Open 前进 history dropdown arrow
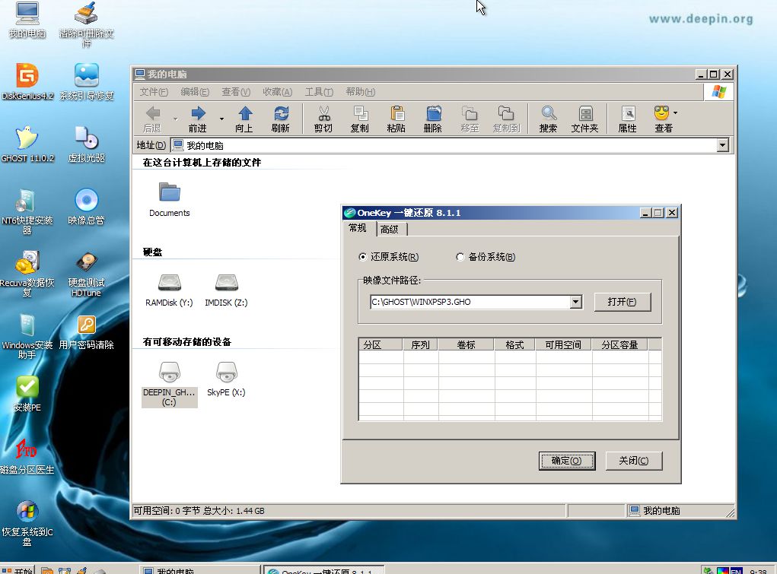Screen dimensions: 777x574 (x=221, y=119)
